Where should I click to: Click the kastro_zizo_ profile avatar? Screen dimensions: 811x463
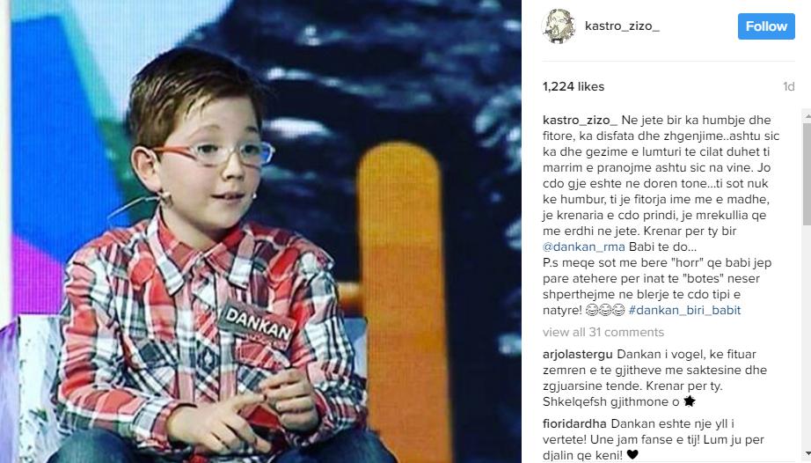coord(559,26)
